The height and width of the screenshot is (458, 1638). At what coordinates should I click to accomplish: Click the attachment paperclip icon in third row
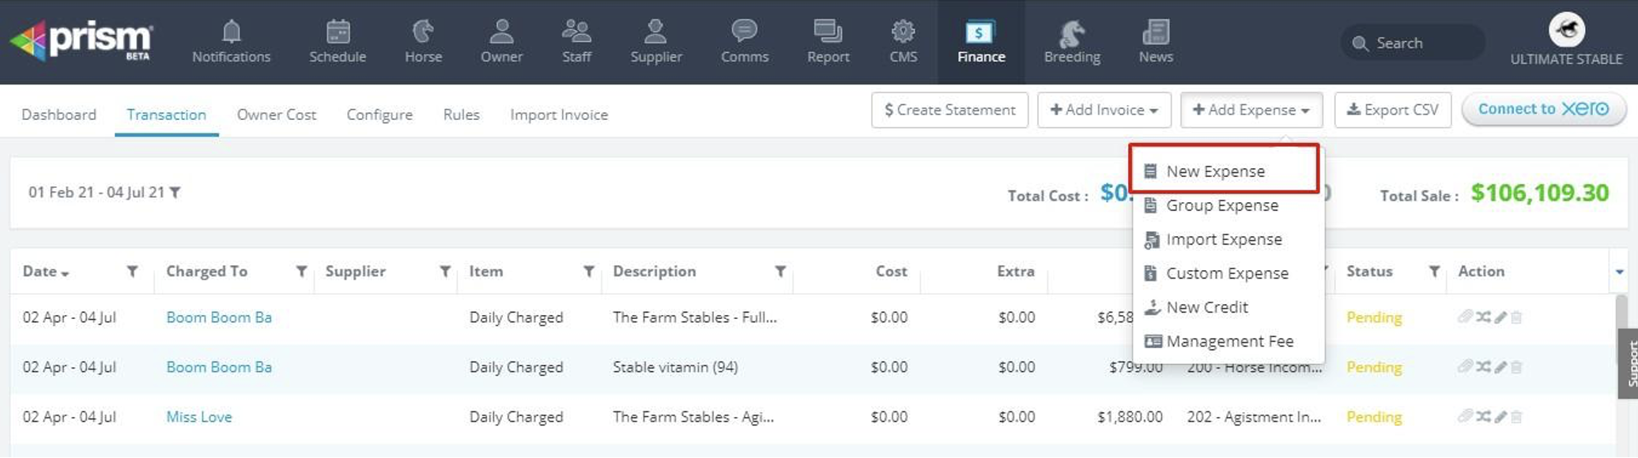(x=1465, y=416)
